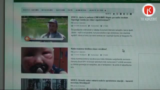Select the active thumbnail-list view icon next to SKATS
Viewport: 160px width, 90px height.
114,14
